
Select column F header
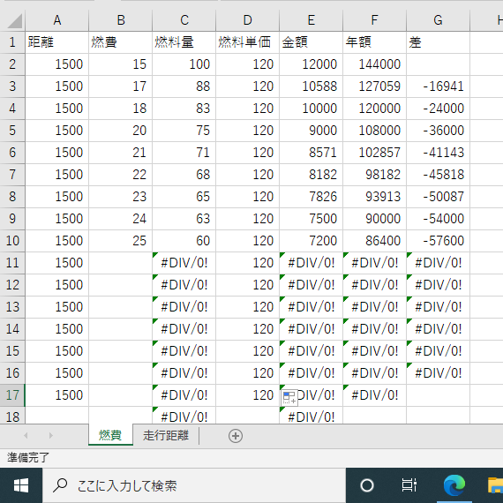(374, 20)
